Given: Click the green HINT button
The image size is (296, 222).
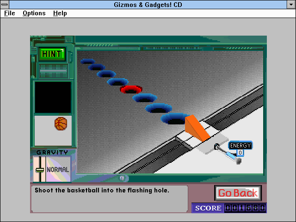Looking at the screenshot, I should point(52,54).
